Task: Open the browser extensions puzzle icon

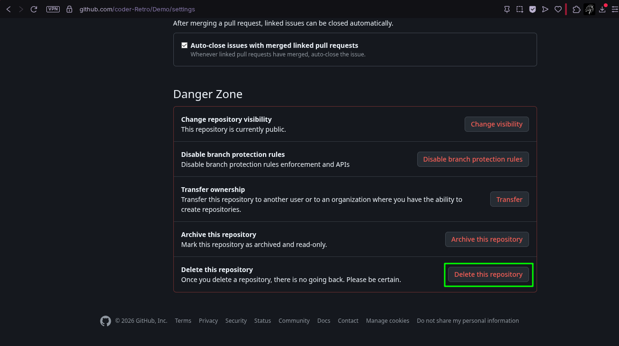Action: coord(576,9)
